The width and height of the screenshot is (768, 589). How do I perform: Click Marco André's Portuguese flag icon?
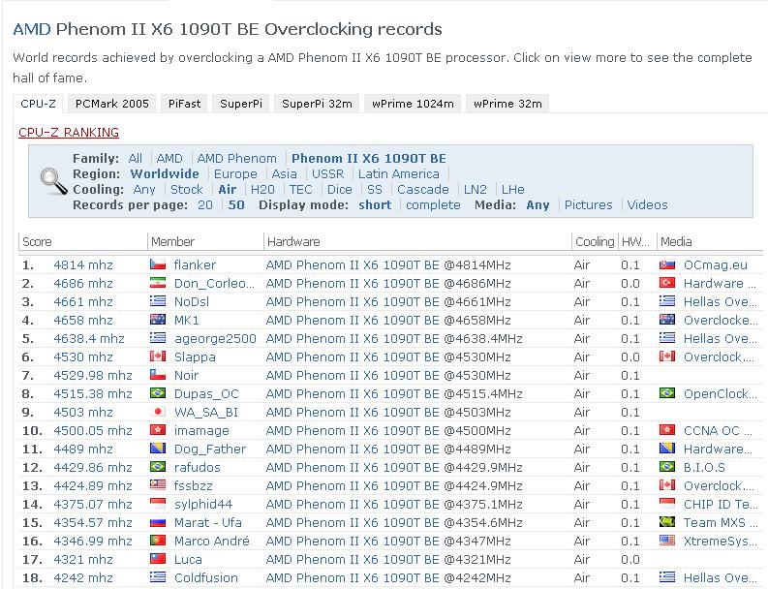coord(158,541)
